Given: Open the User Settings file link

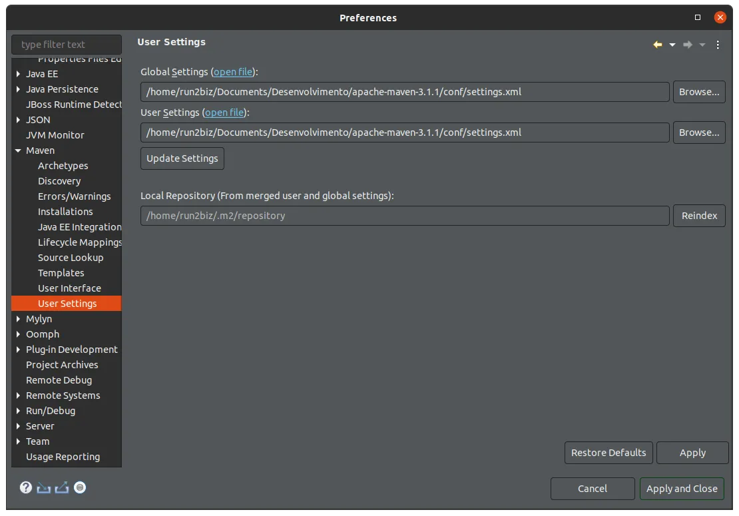Looking at the screenshot, I should tap(224, 113).
